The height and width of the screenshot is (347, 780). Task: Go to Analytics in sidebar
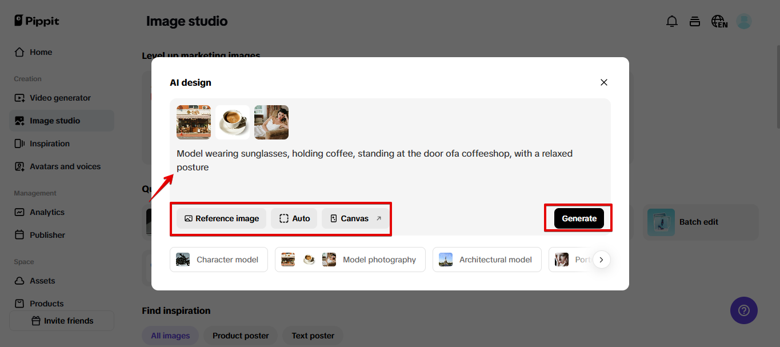tap(47, 212)
